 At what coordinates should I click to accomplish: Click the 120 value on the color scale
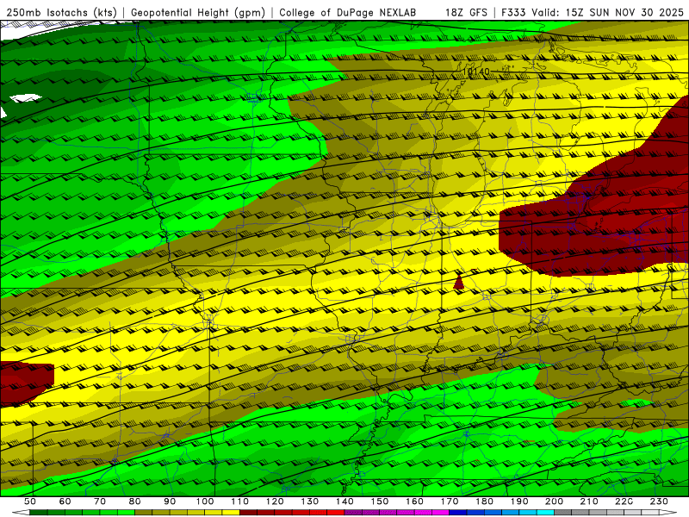275,501
